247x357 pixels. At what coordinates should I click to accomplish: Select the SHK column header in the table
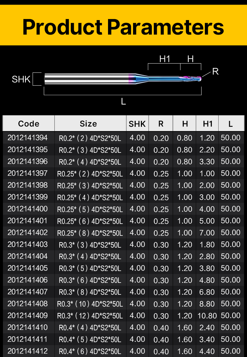coord(137,124)
